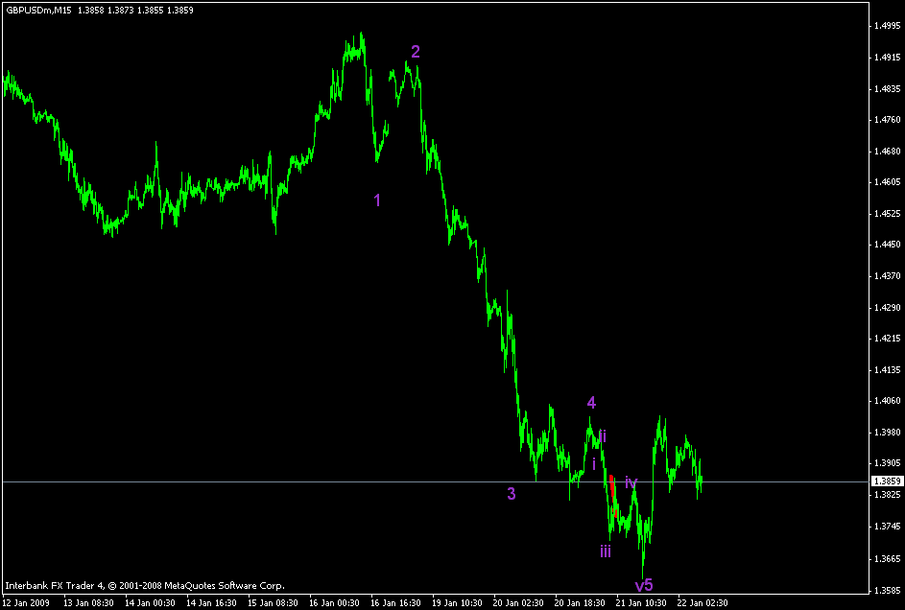Select the sub-wave label "ii" below wave 4
905x610 pixels.
603,435
